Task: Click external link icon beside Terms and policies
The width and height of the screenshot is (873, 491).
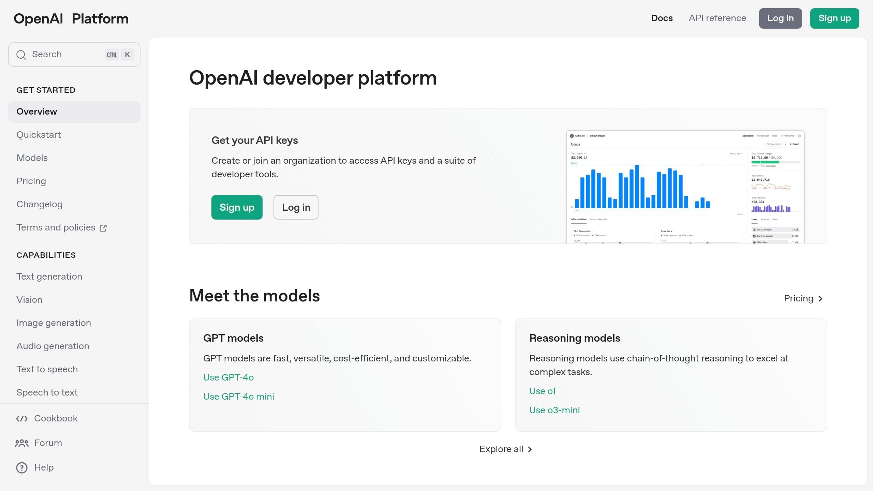Action: [103, 228]
